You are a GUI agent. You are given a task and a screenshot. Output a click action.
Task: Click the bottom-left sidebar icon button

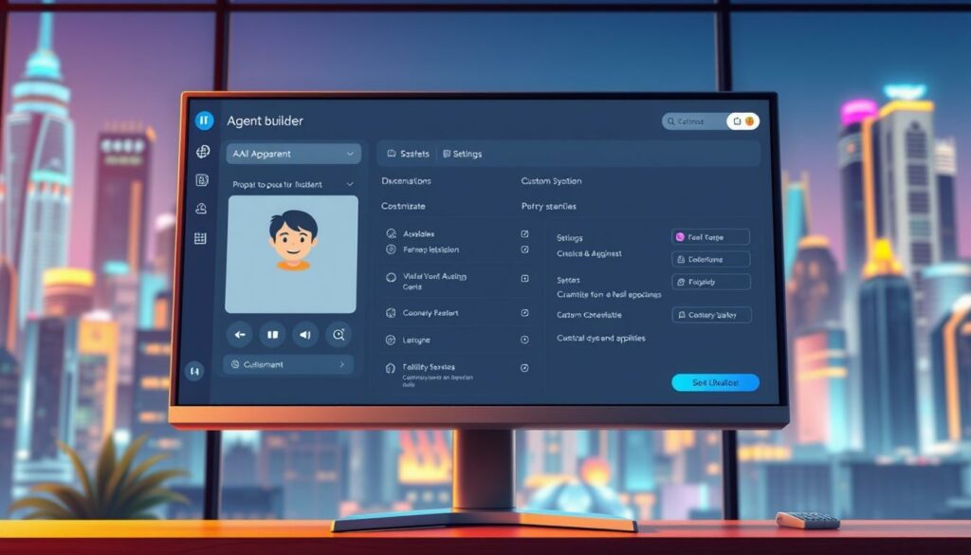[195, 371]
